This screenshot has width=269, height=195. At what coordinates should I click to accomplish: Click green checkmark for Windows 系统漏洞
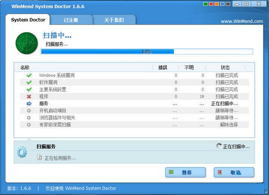tap(29, 75)
